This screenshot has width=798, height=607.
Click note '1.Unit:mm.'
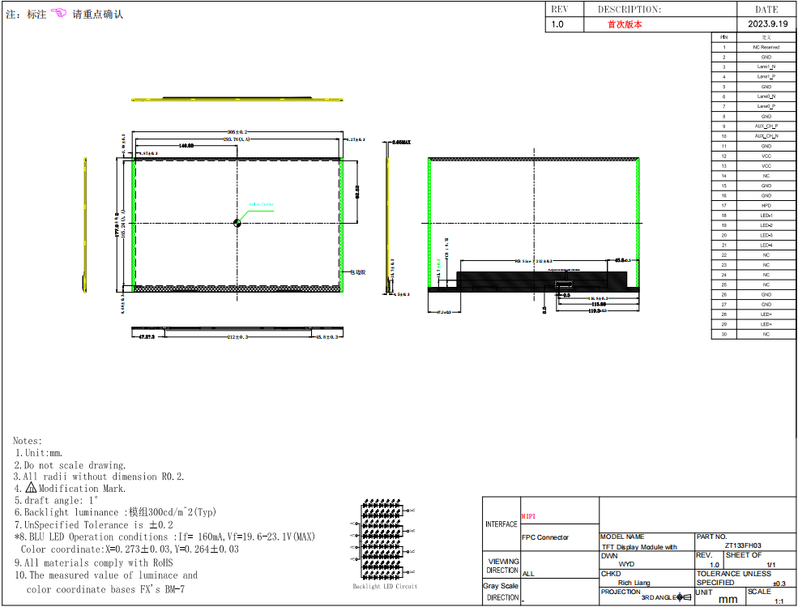point(39,453)
